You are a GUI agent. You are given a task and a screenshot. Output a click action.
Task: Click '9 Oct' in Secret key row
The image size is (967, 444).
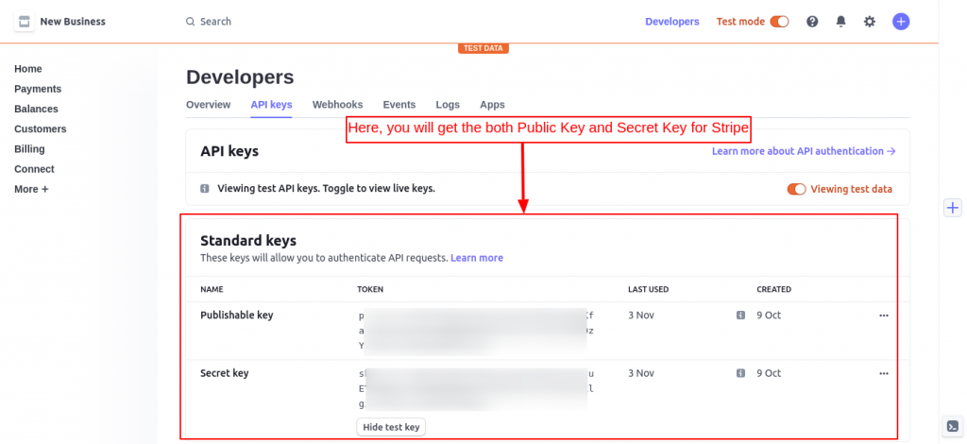tap(769, 373)
